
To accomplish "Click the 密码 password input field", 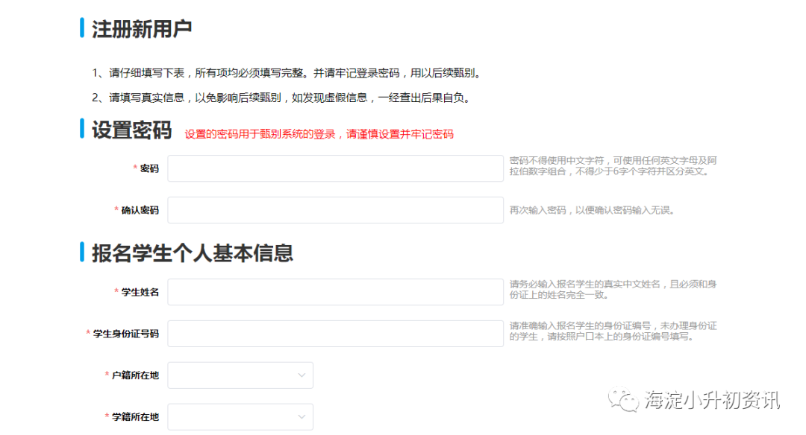I will [335, 168].
